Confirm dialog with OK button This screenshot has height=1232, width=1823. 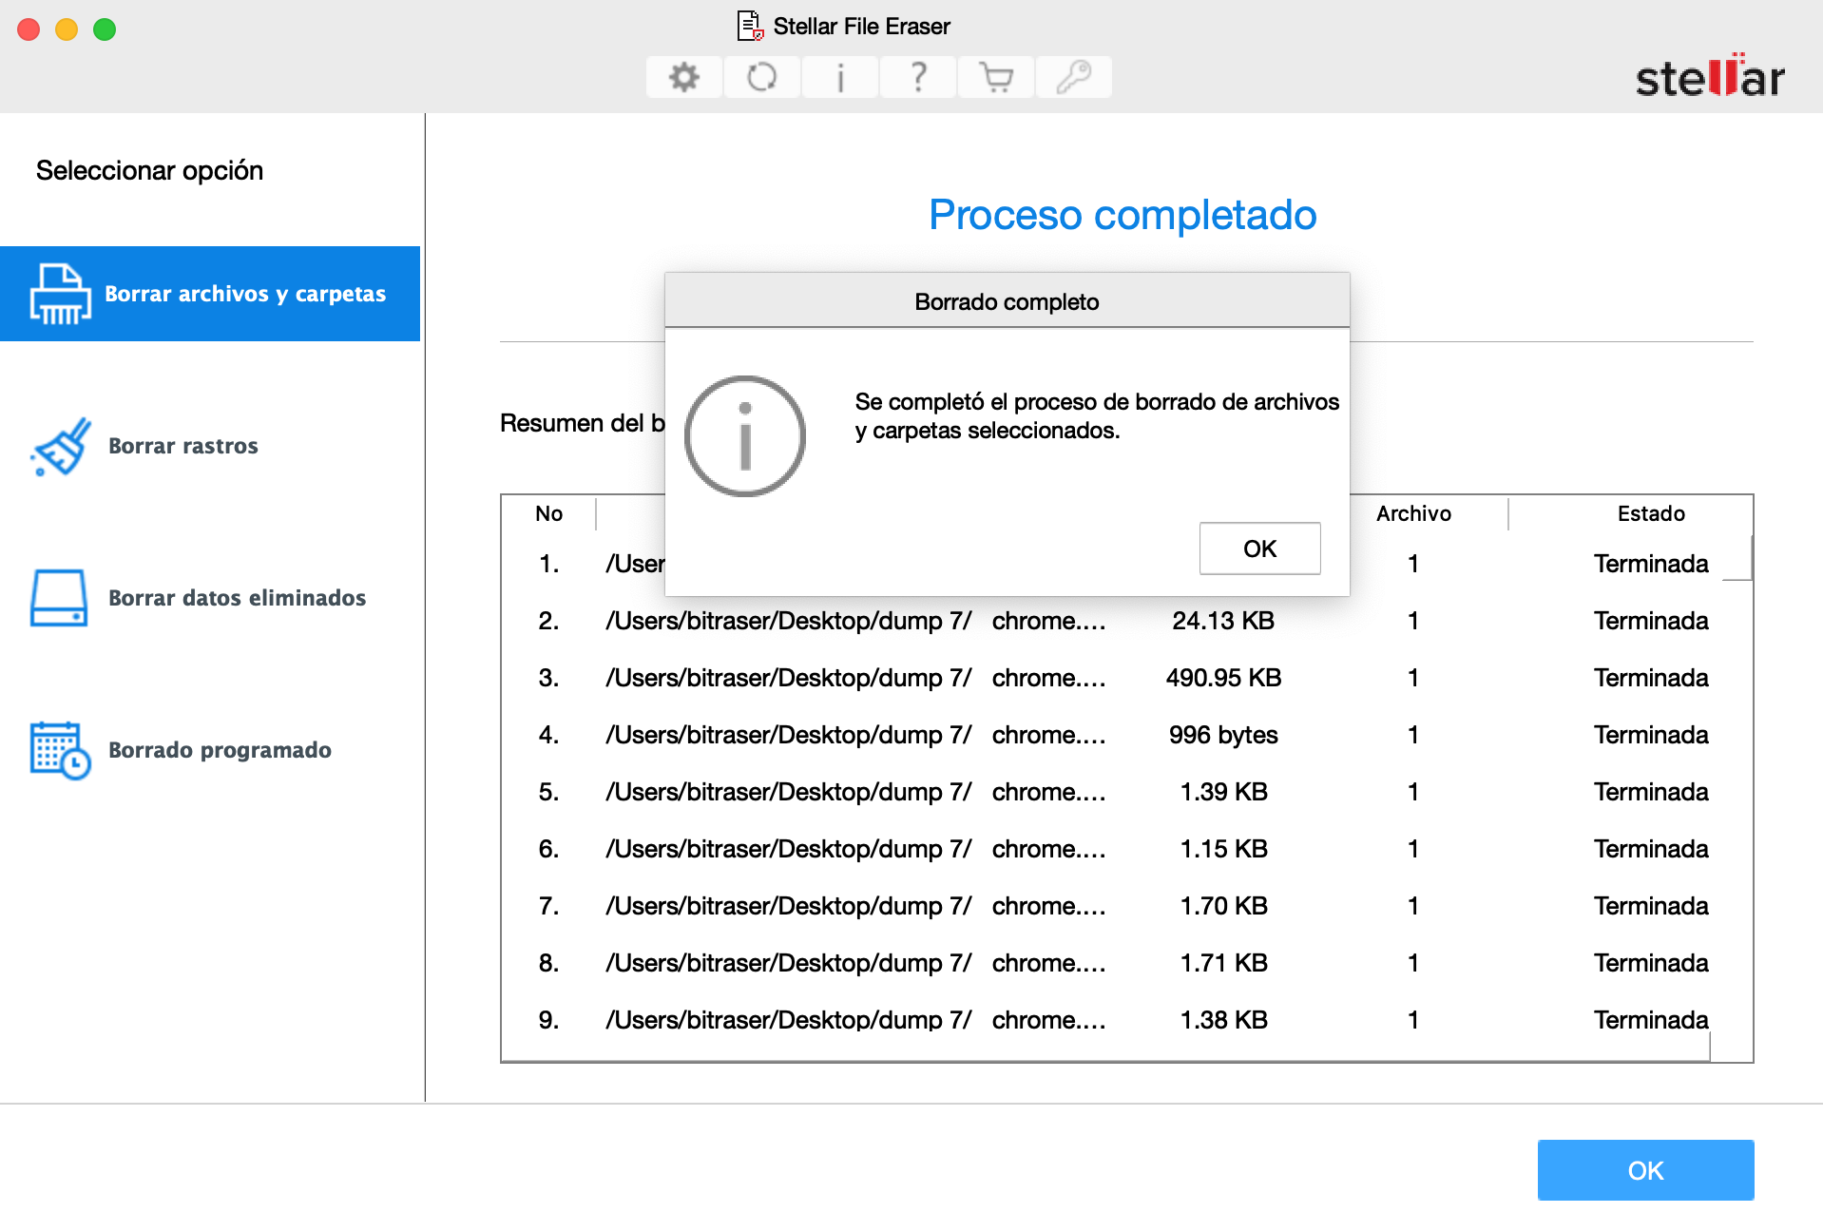[x=1259, y=549]
